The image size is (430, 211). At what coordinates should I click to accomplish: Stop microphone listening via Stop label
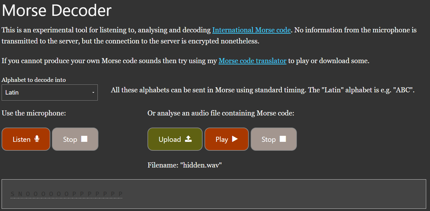click(70, 139)
